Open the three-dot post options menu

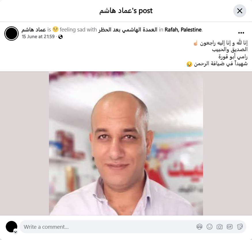point(241,33)
